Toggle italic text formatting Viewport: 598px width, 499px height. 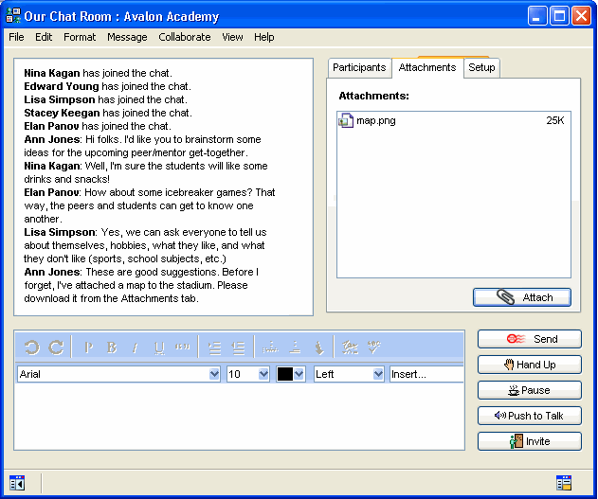135,348
